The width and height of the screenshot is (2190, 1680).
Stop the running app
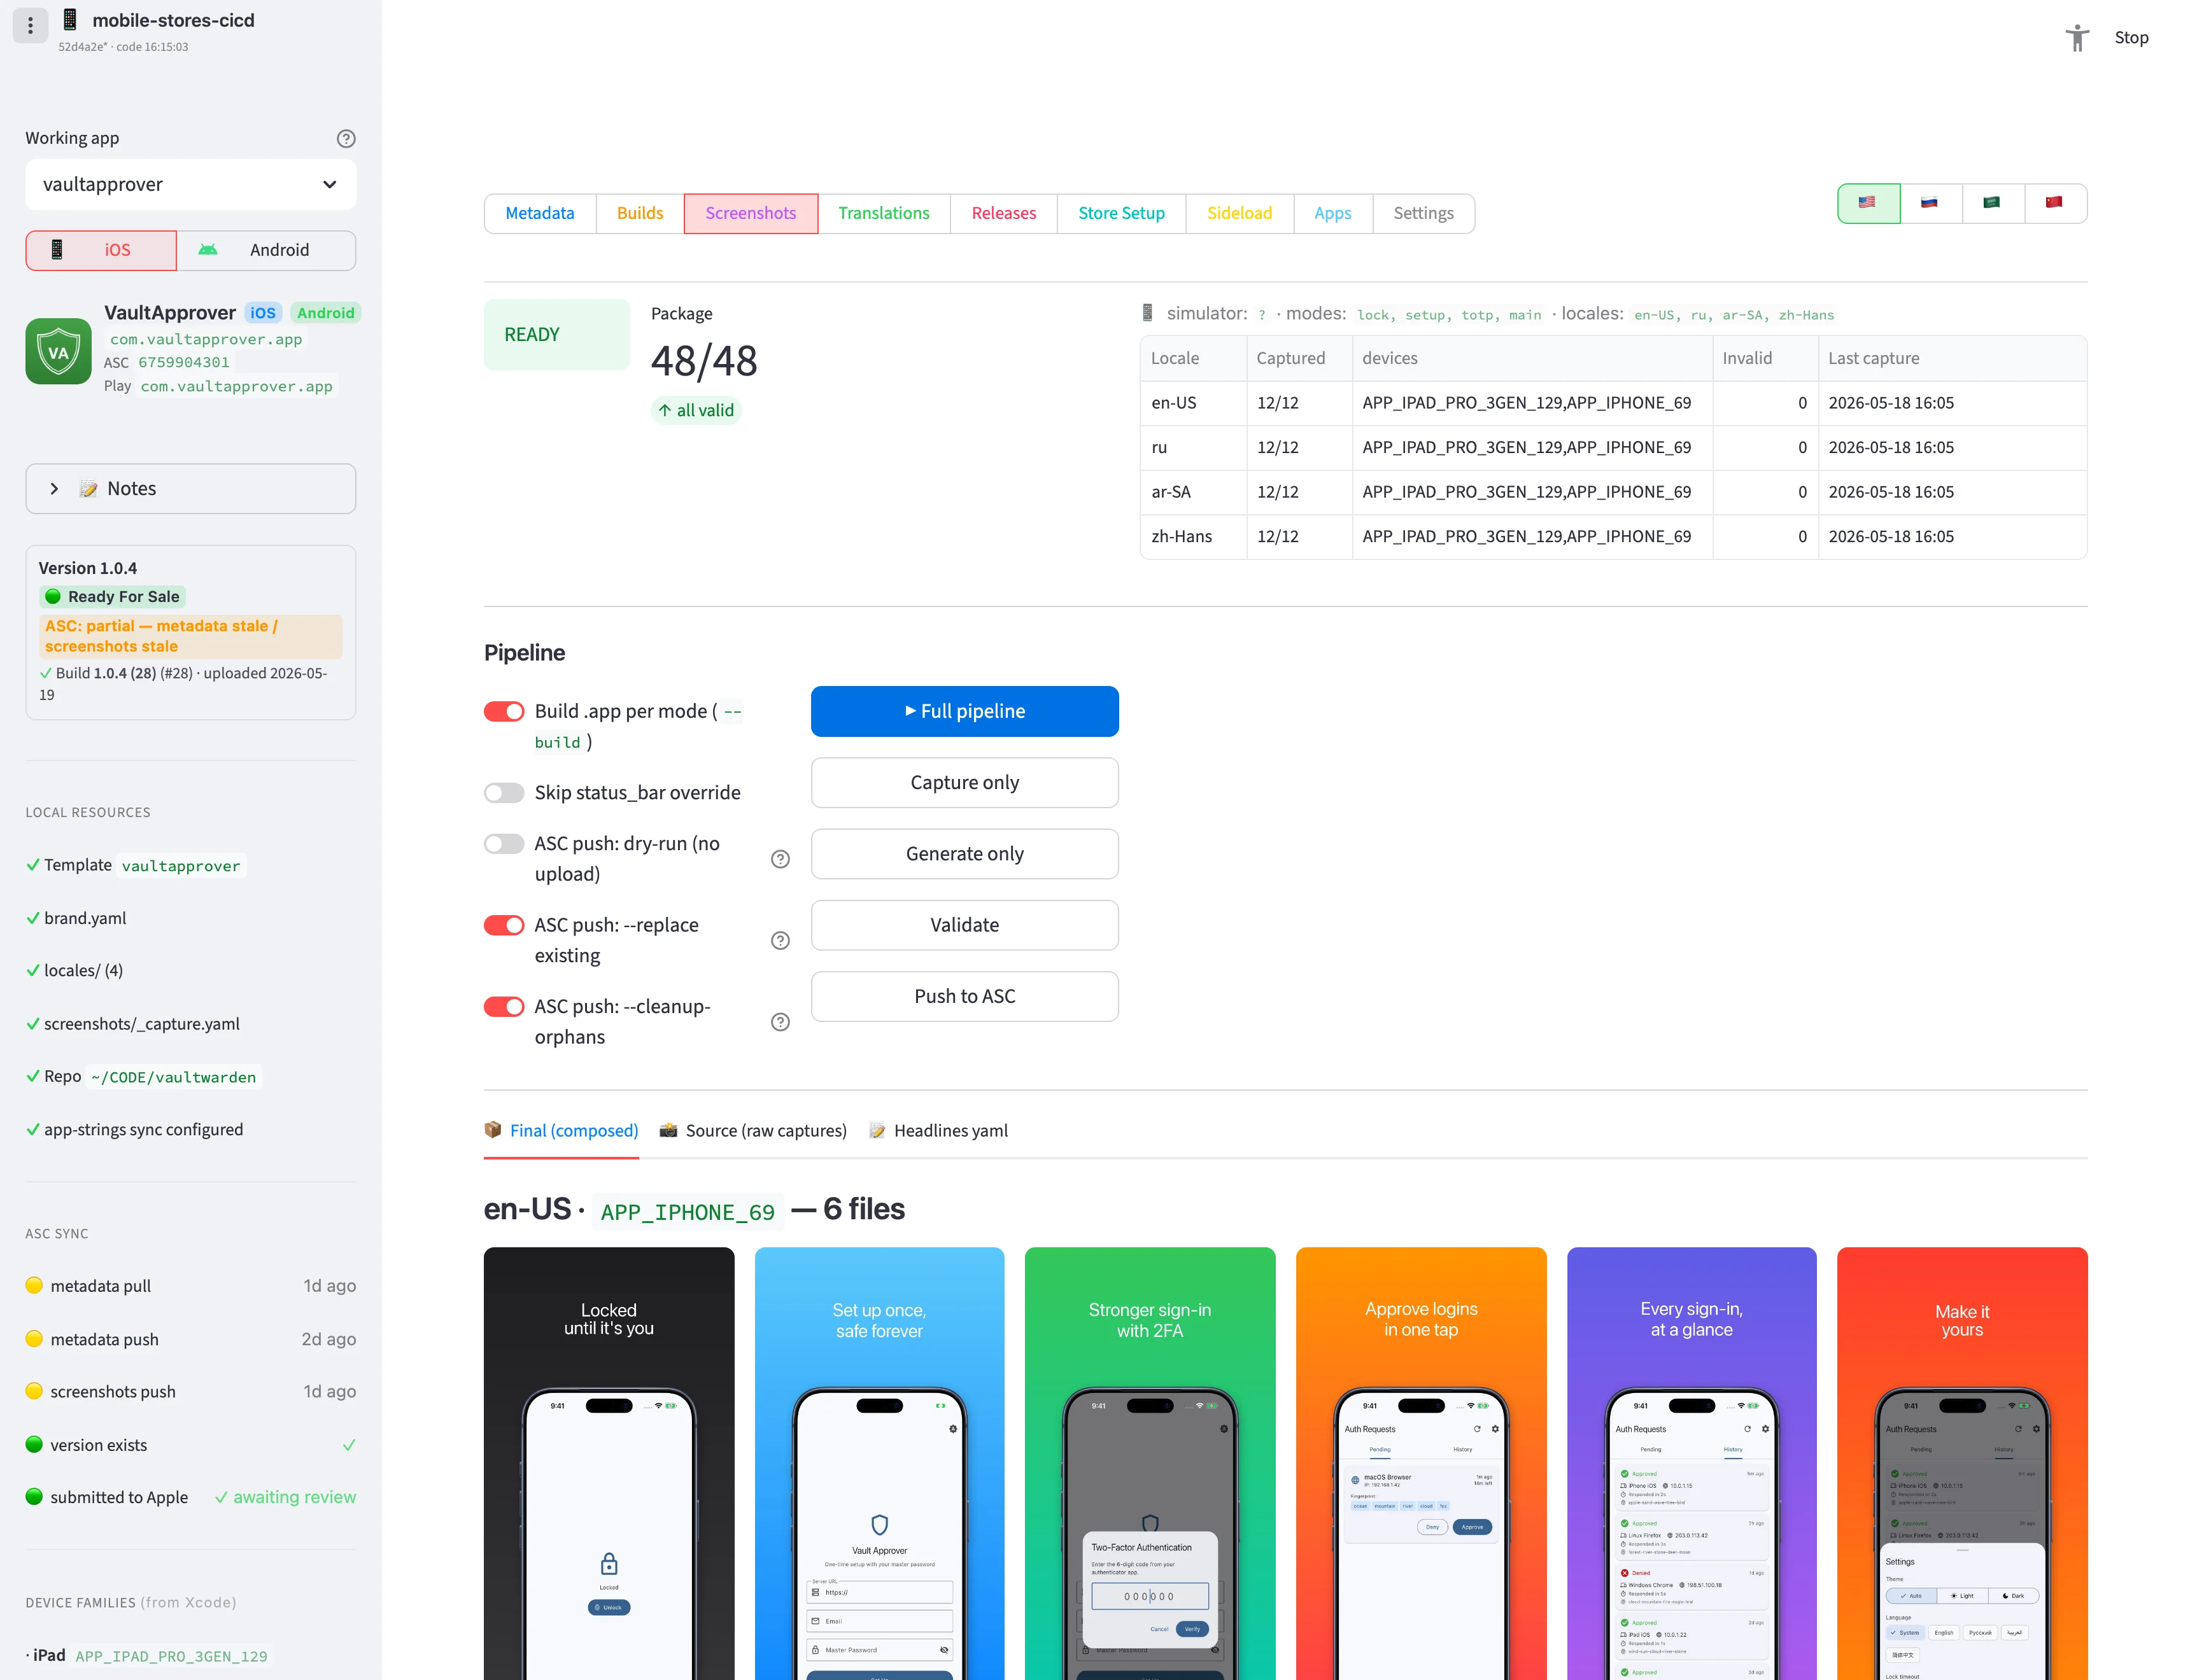(2131, 38)
